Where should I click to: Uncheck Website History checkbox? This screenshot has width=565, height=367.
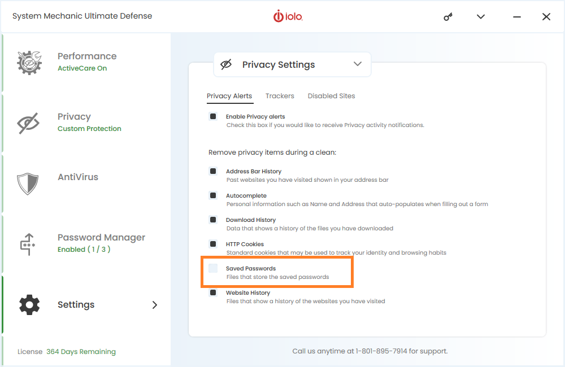click(x=213, y=292)
